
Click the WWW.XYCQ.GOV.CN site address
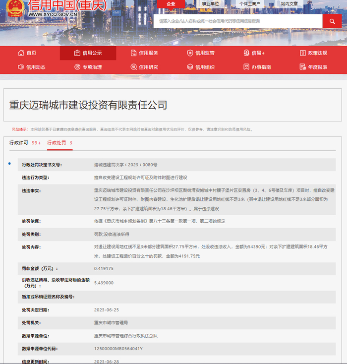tap(53, 14)
